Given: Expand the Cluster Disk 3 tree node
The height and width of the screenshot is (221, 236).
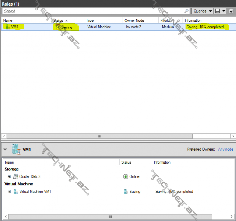Looking at the screenshot, I should pyautogui.click(x=9, y=177).
